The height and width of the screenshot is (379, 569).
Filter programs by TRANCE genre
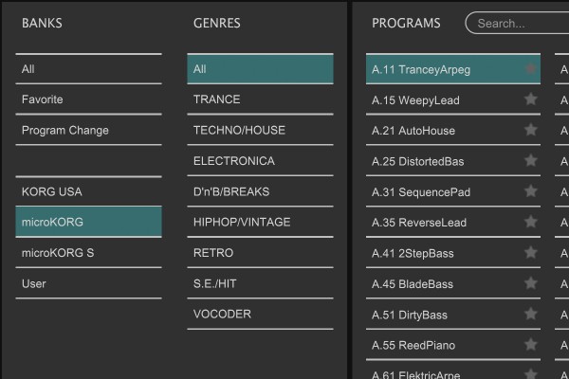[260, 99]
